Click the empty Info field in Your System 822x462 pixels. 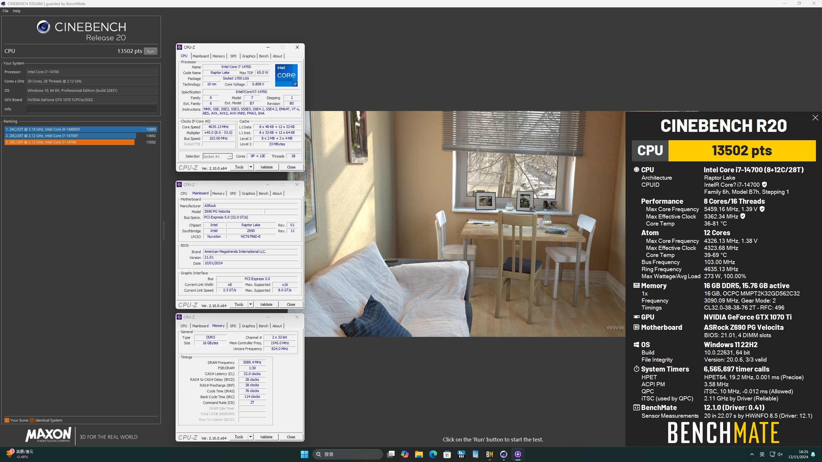[92, 109]
